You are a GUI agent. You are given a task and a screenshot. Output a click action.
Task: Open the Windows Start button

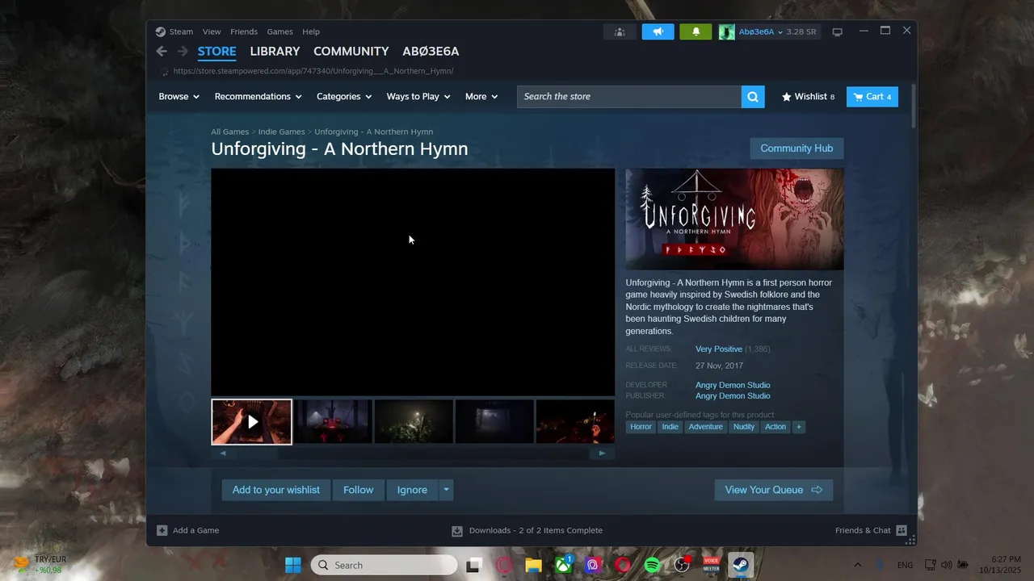click(292, 565)
